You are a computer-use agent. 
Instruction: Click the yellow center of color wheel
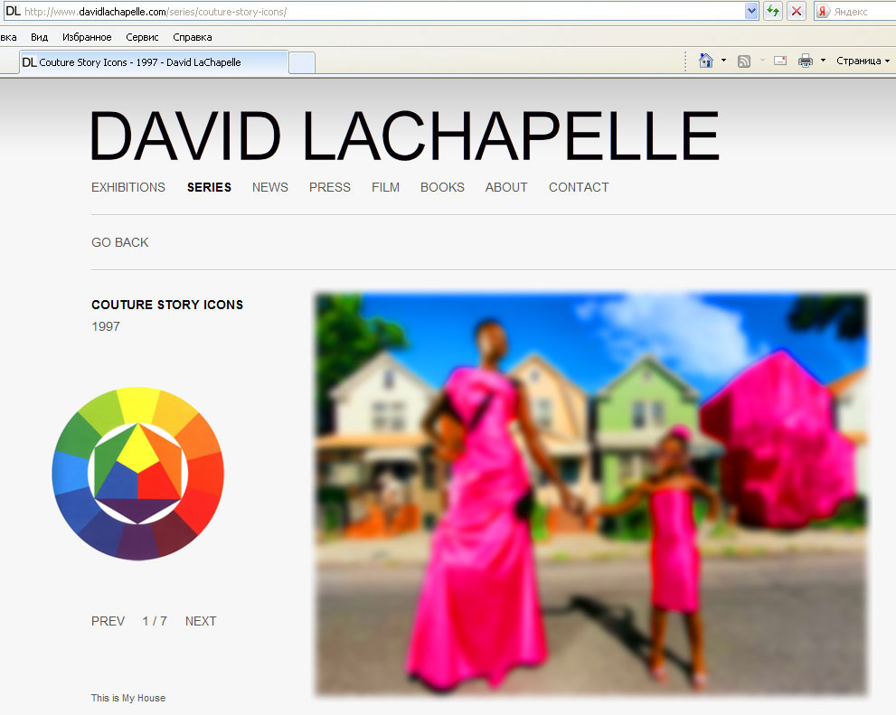pos(137,449)
